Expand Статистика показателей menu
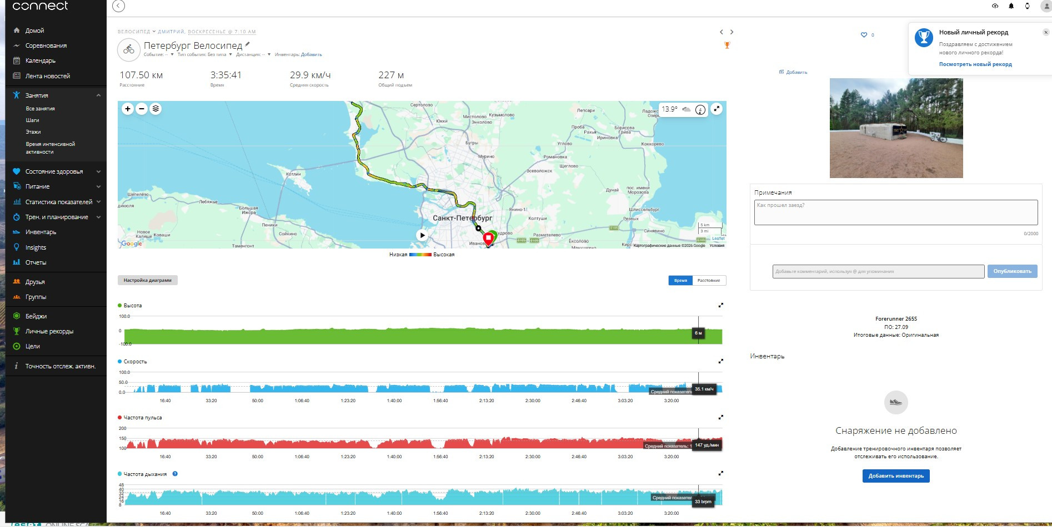 [98, 202]
